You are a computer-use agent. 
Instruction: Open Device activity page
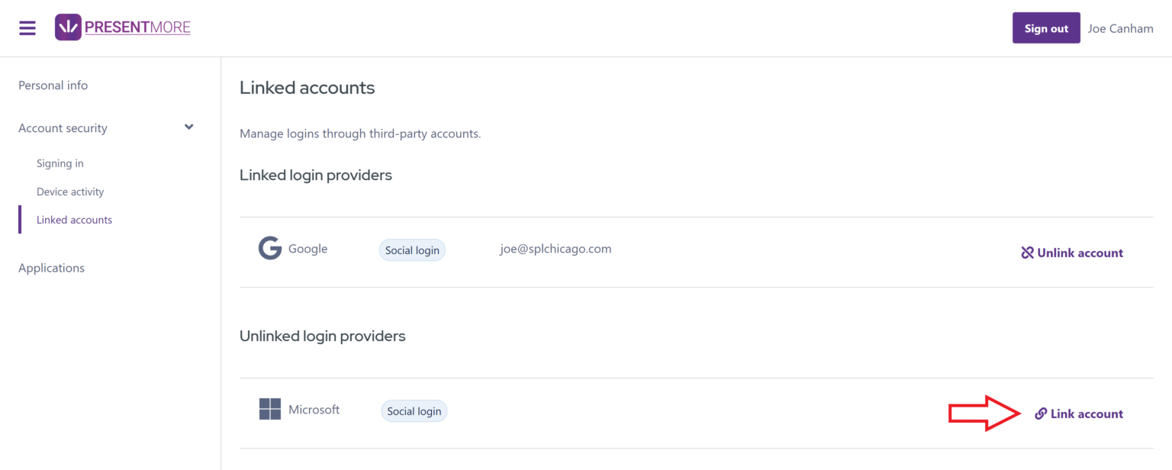(70, 192)
